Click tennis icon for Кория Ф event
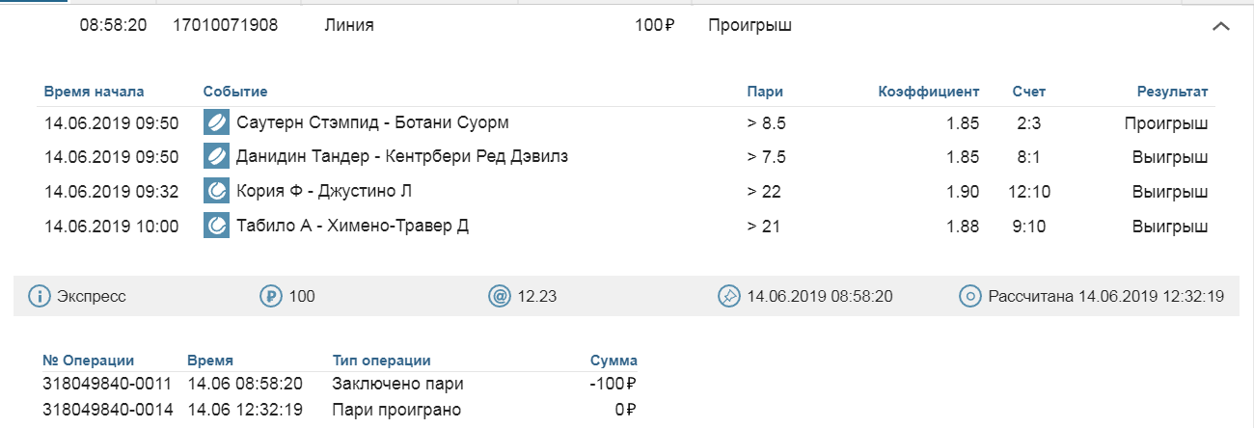This screenshot has width=1254, height=428. tap(216, 191)
